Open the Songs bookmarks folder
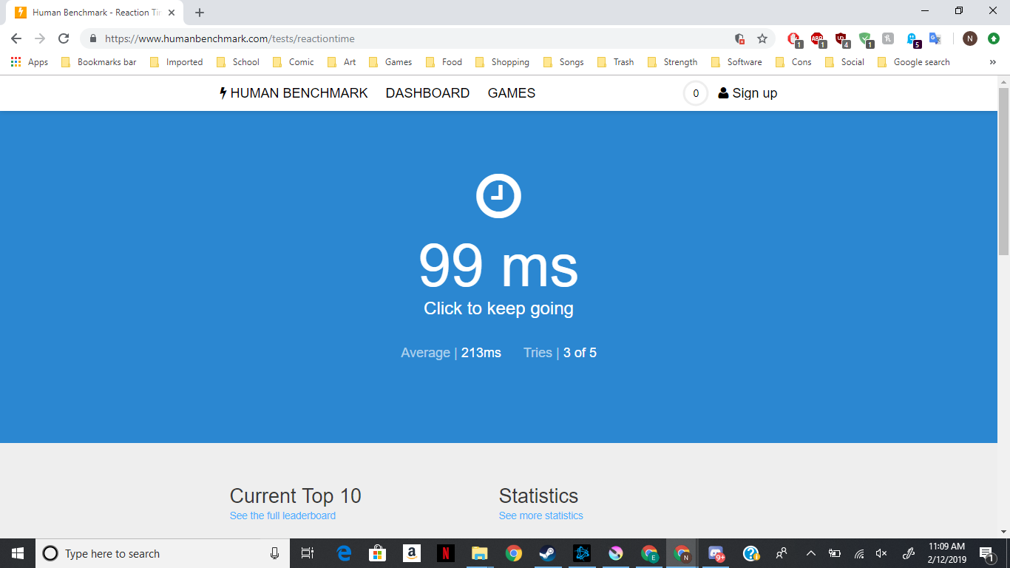 point(563,62)
